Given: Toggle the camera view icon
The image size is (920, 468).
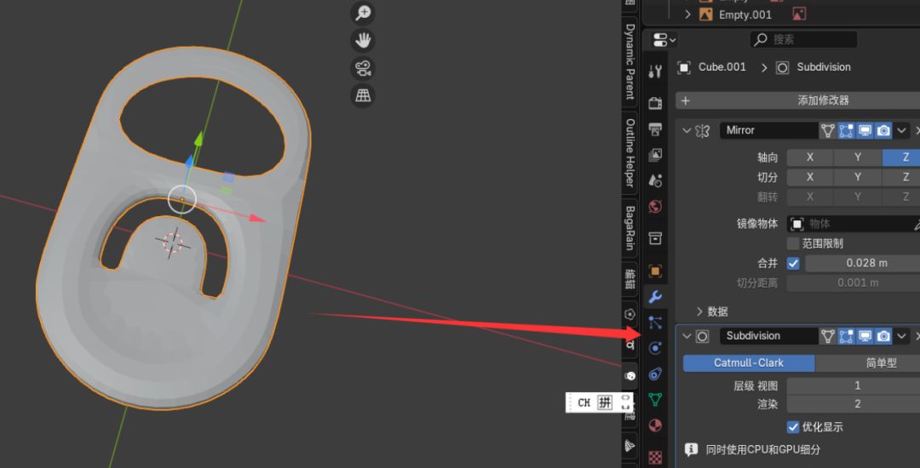Looking at the screenshot, I should (x=364, y=68).
